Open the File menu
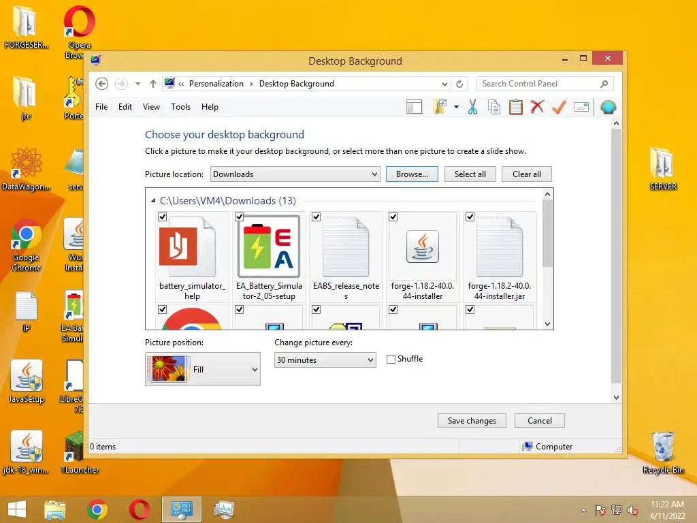 point(101,107)
